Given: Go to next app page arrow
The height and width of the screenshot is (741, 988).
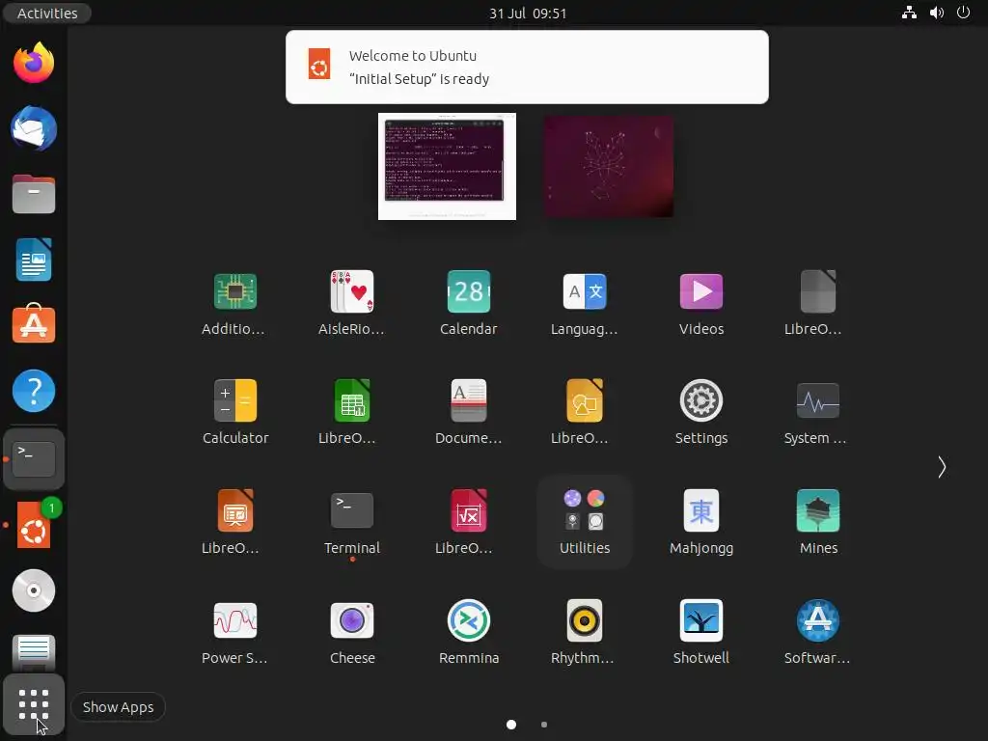Looking at the screenshot, I should pyautogui.click(x=942, y=467).
